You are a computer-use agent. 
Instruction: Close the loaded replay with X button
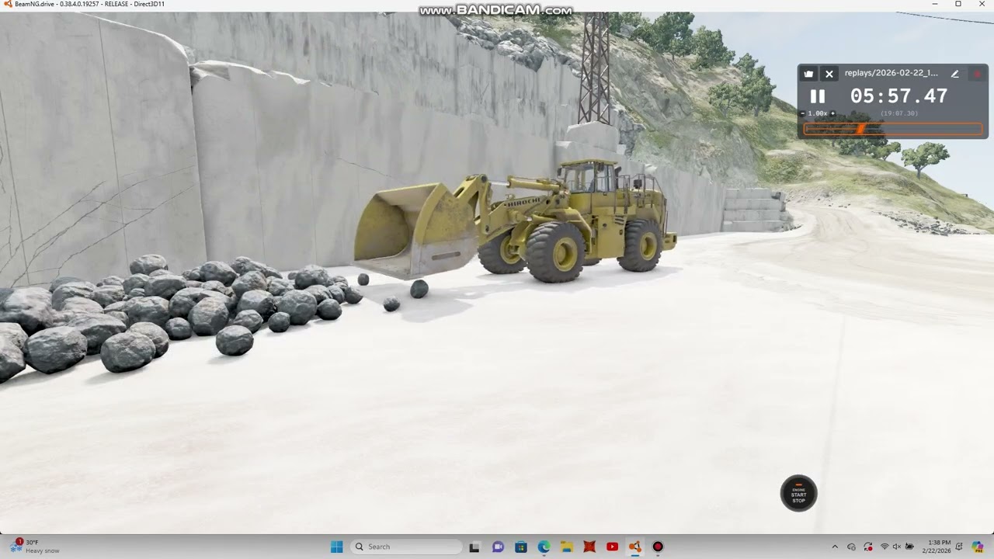(829, 74)
